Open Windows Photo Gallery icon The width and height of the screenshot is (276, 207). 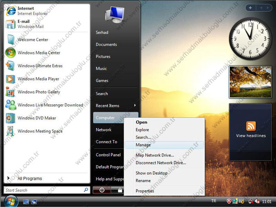[10, 92]
